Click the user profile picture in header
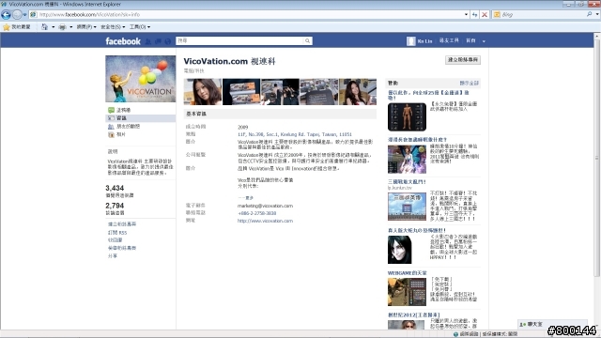 411,41
